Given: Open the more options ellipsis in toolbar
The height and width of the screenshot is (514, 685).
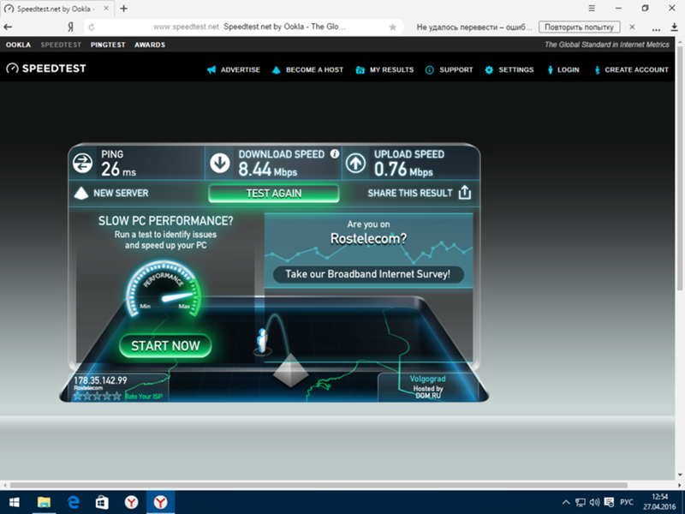Looking at the screenshot, I should pos(656,29).
